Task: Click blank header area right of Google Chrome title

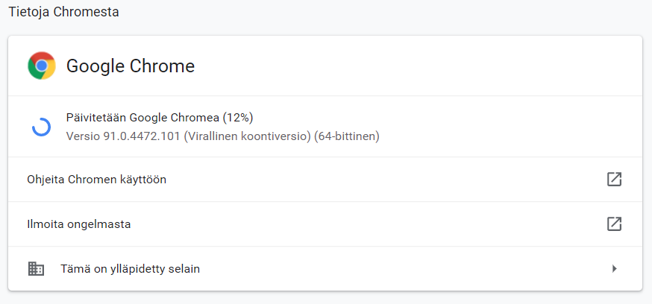Action: coord(416,66)
